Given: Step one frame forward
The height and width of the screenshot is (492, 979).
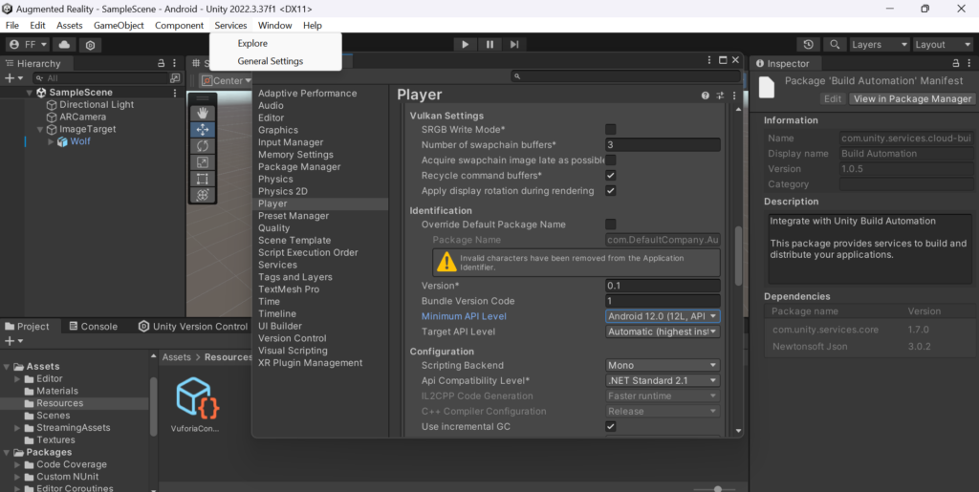Looking at the screenshot, I should [x=514, y=44].
